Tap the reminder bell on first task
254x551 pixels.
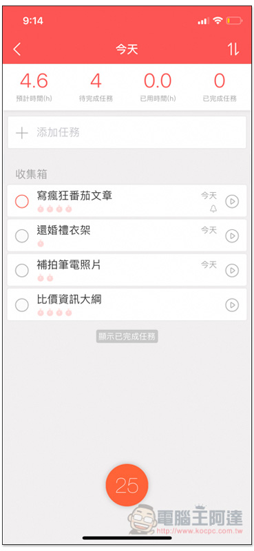[213, 209]
